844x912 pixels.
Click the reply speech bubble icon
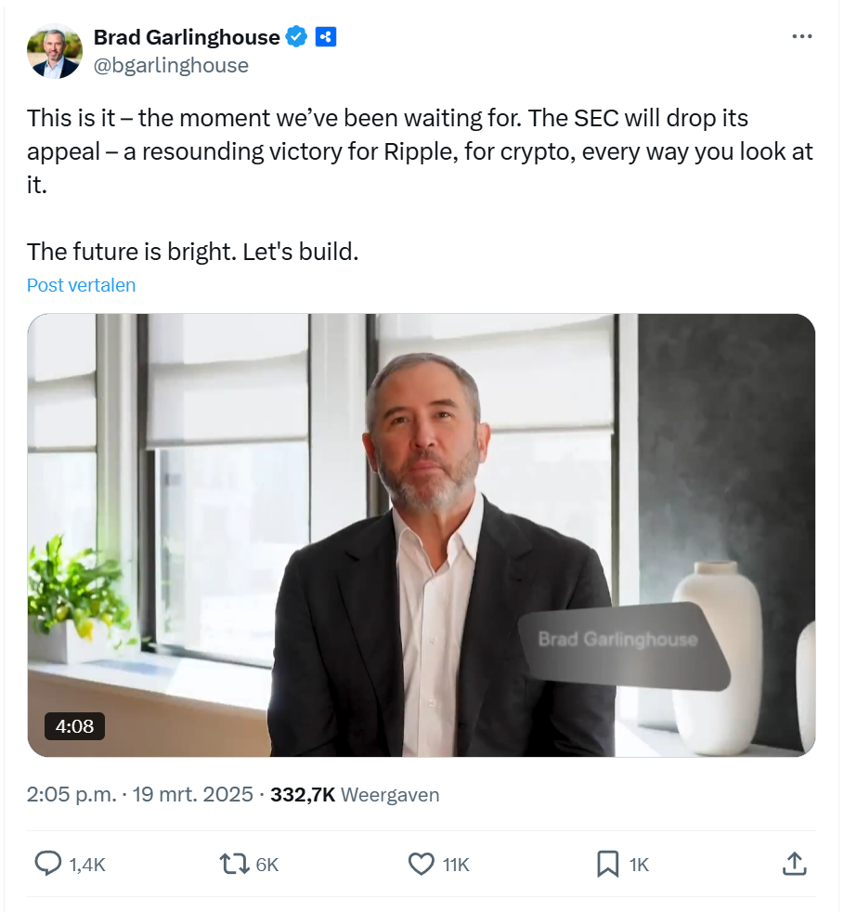tap(47, 864)
